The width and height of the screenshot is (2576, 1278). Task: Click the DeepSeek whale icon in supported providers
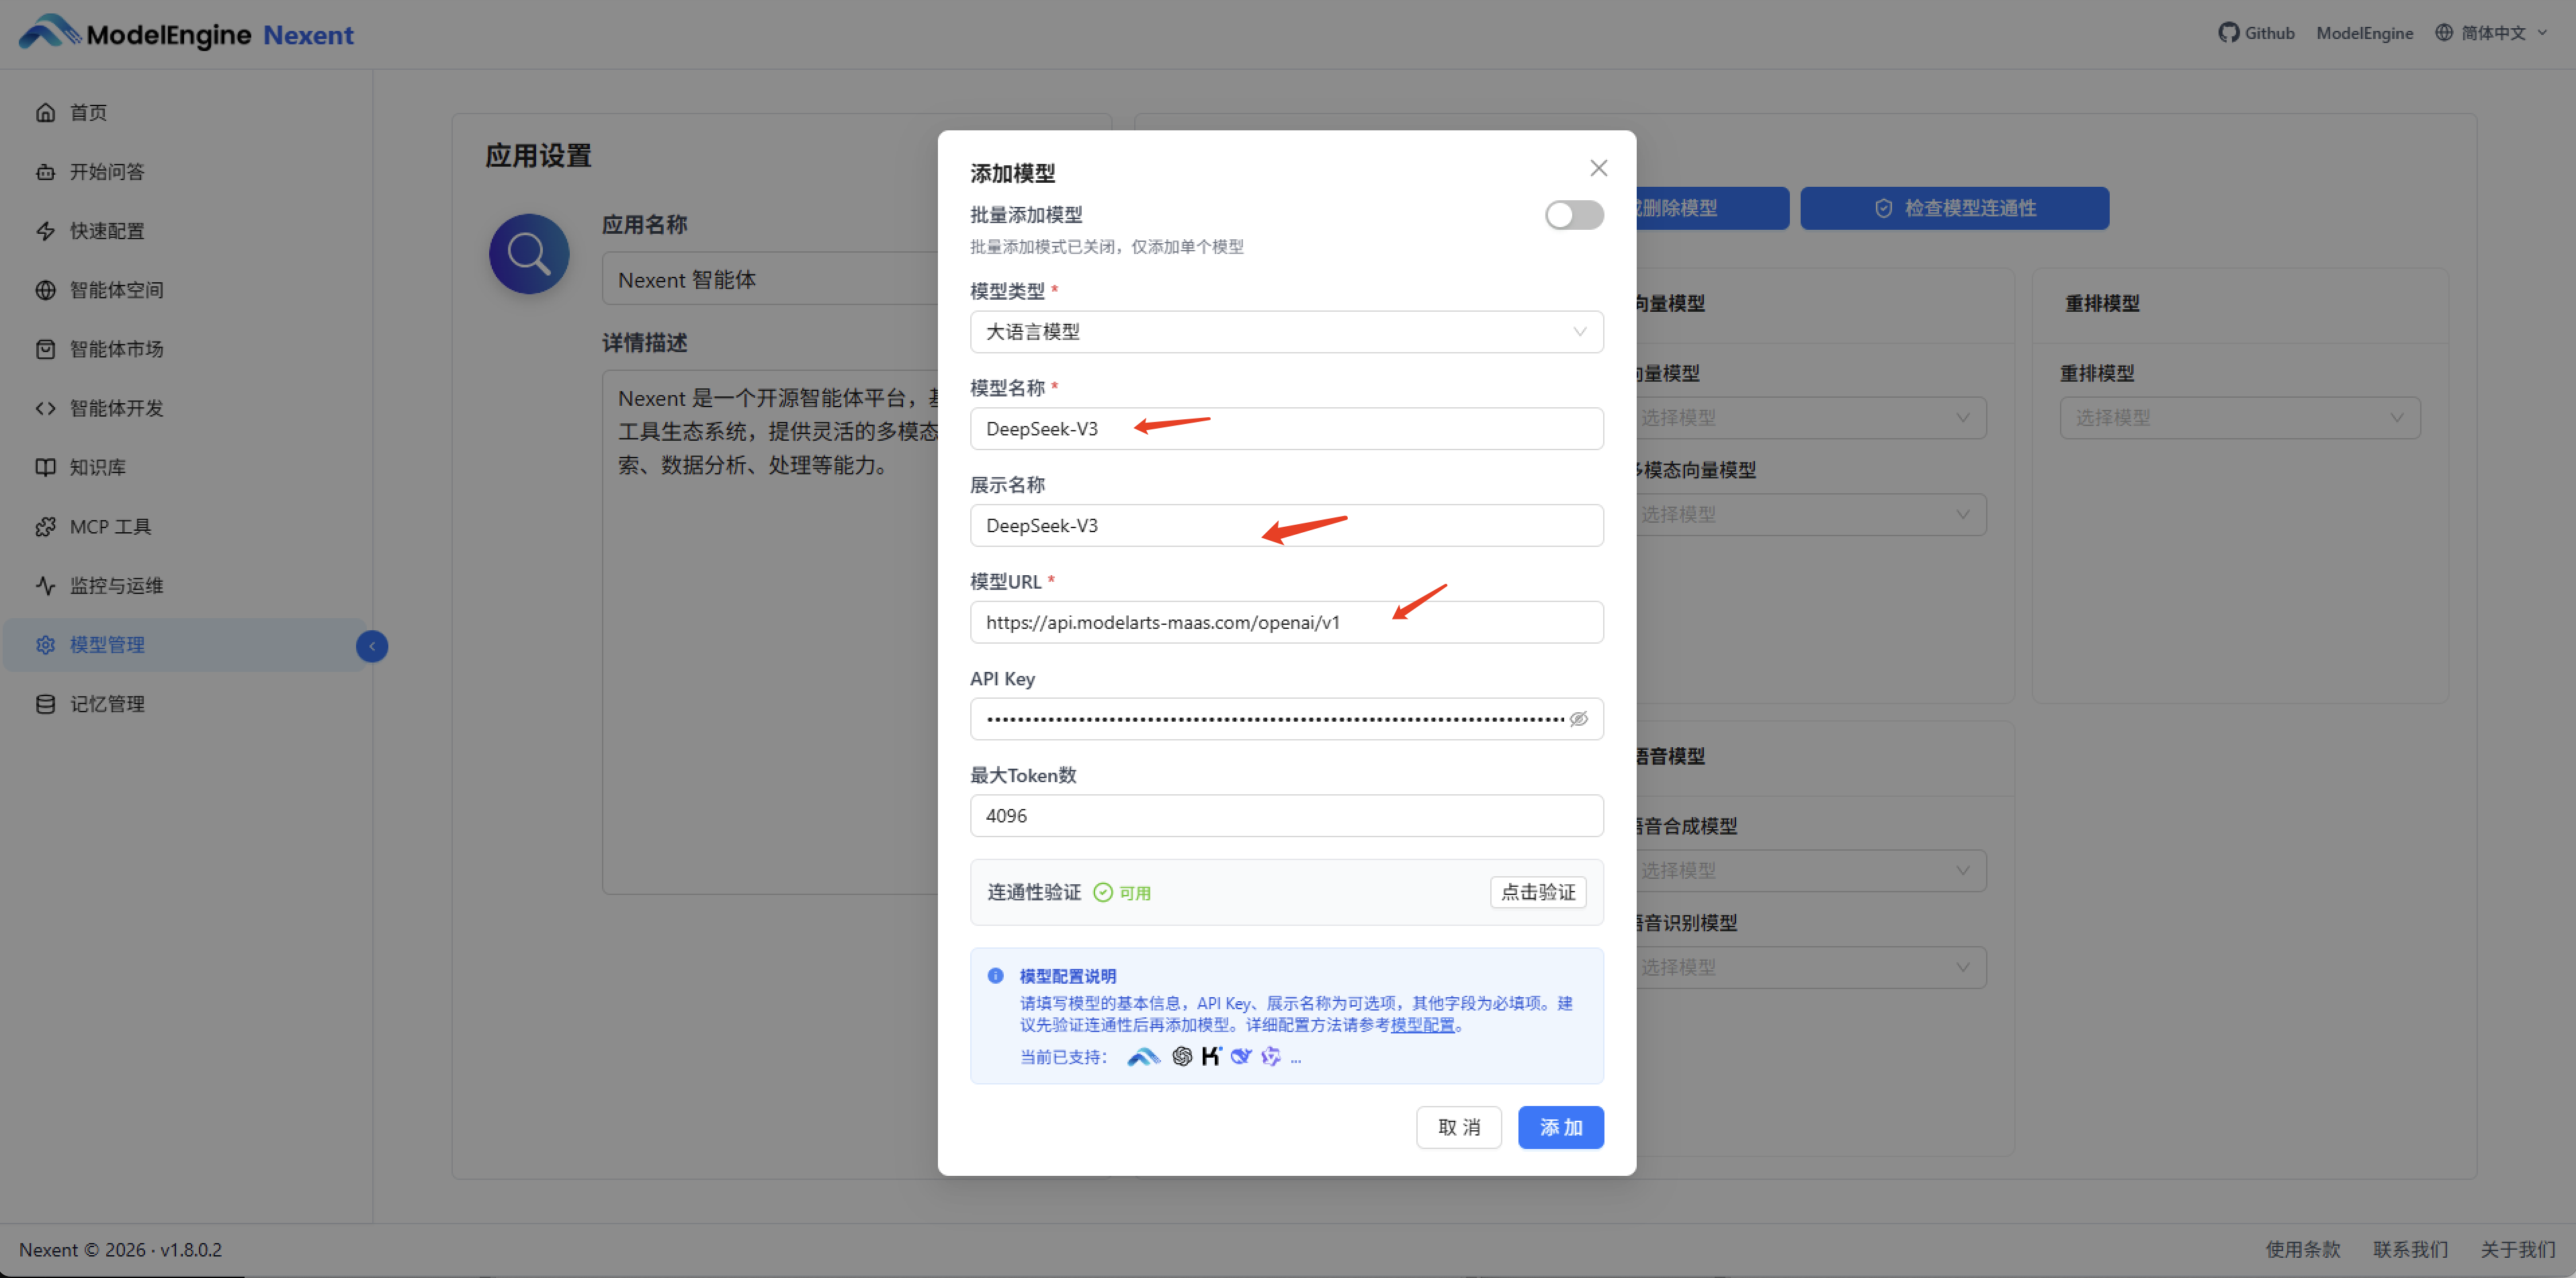[1241, 1056]
